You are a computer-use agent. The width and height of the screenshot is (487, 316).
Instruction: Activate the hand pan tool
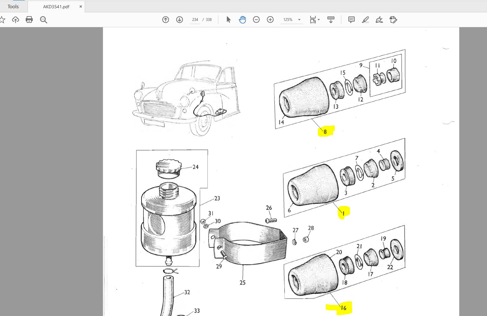click(x=242, y=20)
